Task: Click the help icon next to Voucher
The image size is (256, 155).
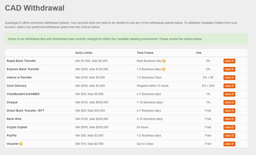Action: [x=21, y=144]
